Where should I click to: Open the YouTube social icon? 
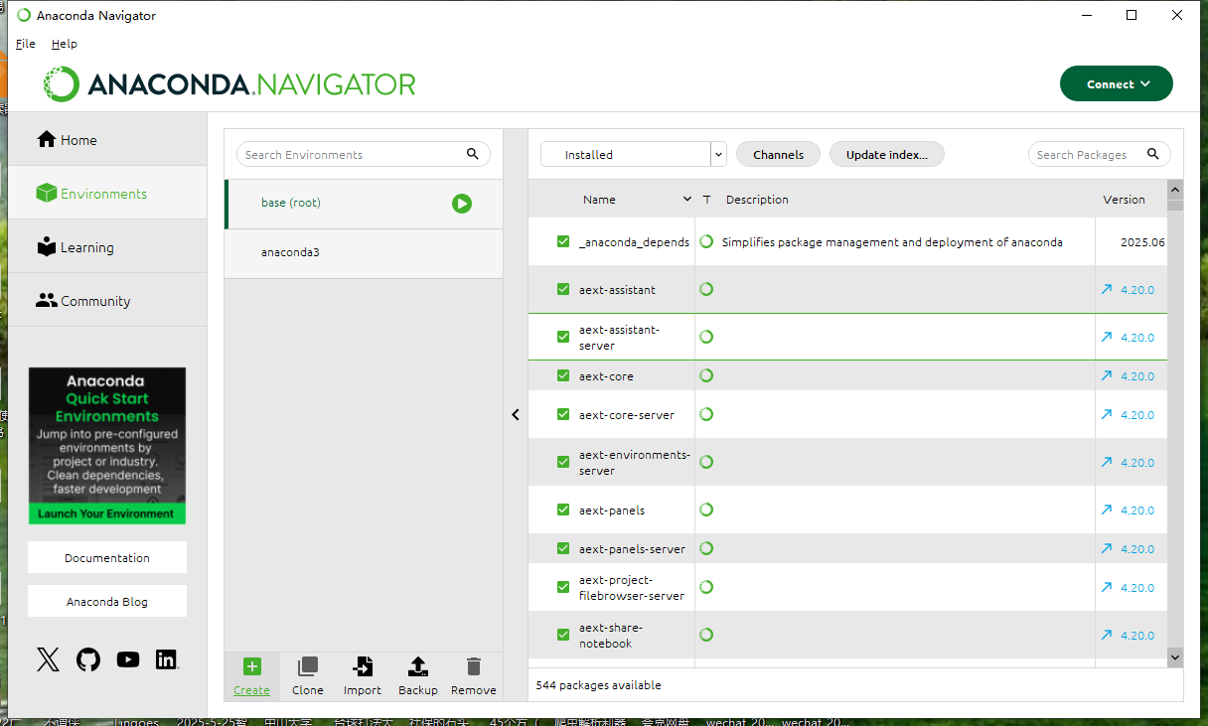(x=128, y=659)
